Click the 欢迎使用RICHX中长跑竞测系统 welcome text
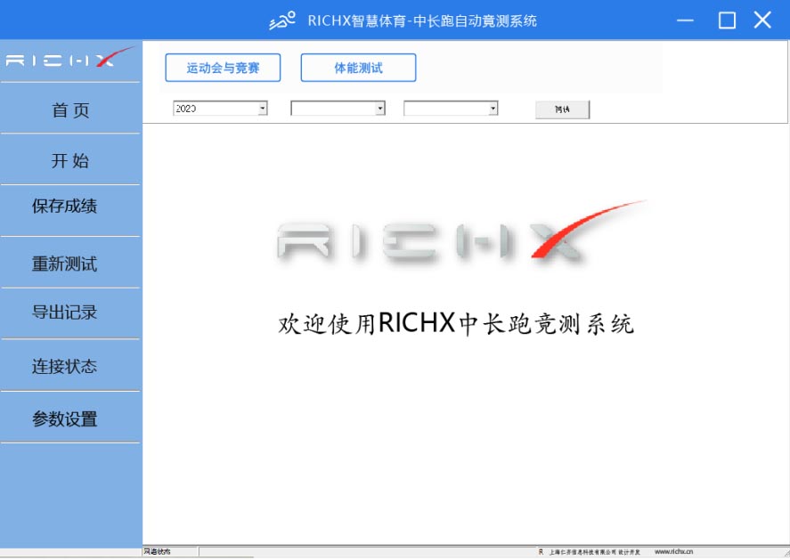Image resolution: width=790 pixels, height=560 pixels. point(455,323)
